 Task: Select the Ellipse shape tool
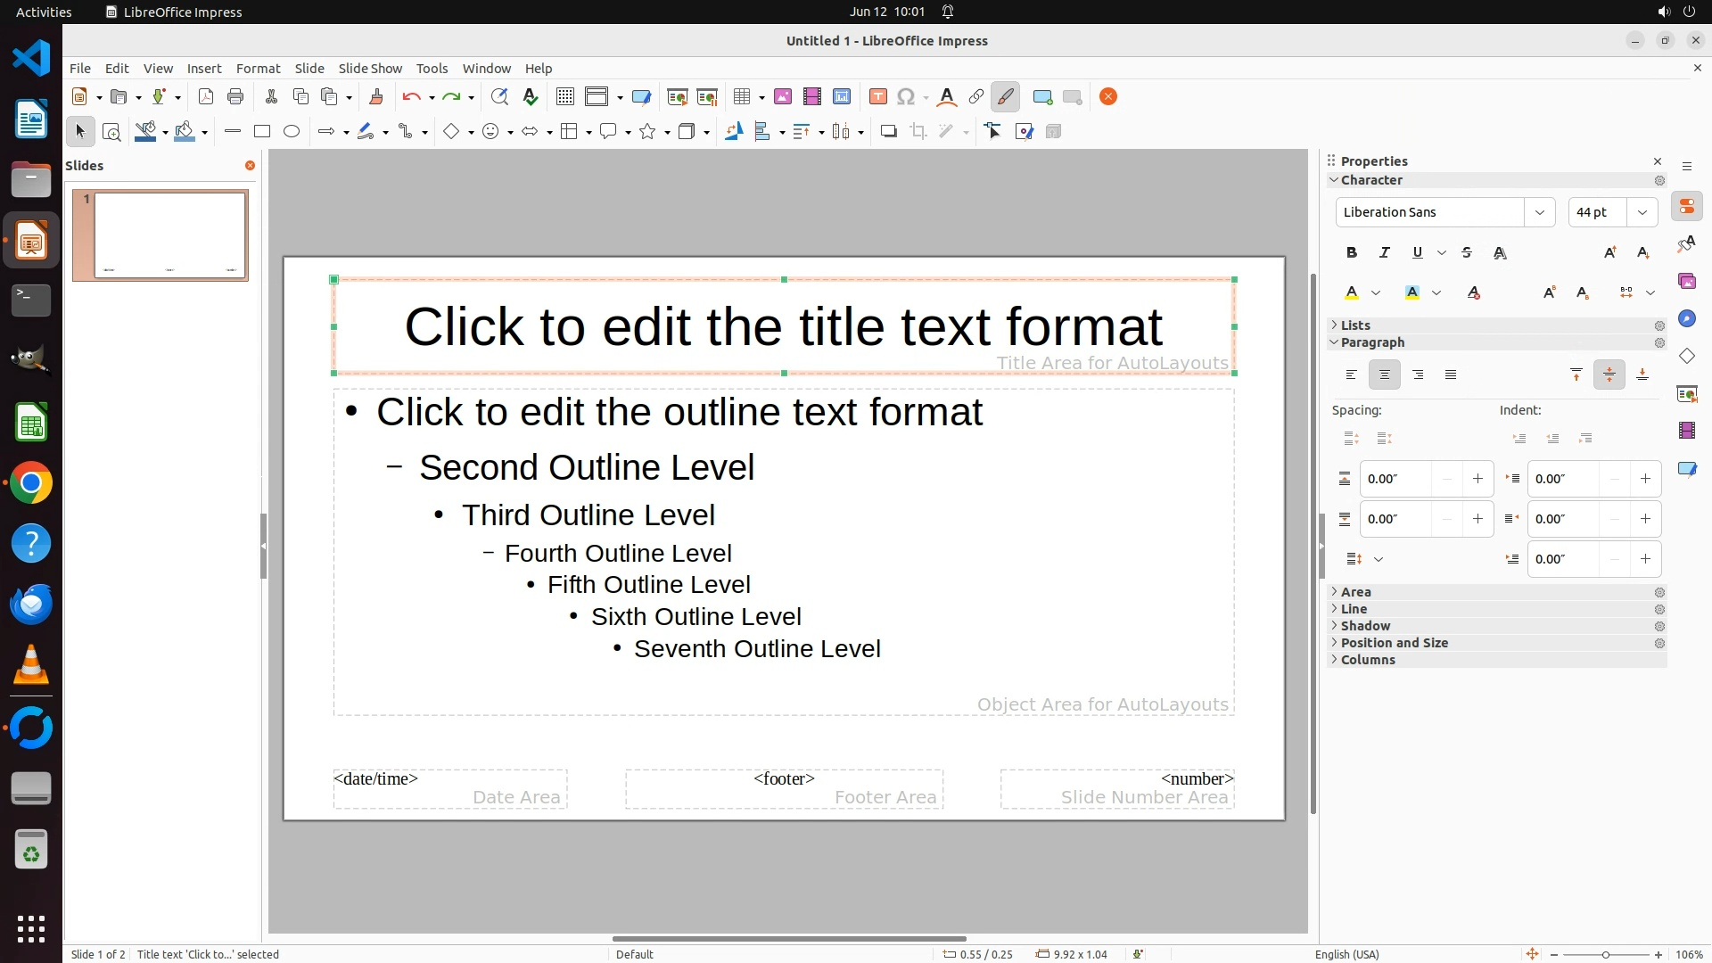pos(292,132)
